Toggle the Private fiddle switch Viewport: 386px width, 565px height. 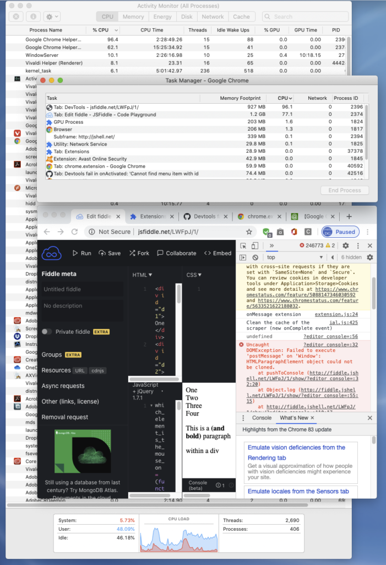point(47,332)
